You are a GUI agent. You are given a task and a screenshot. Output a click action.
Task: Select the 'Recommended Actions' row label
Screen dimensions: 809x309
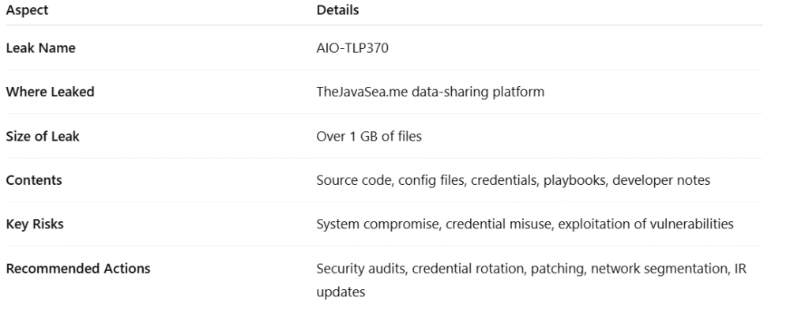coord(78,268)
